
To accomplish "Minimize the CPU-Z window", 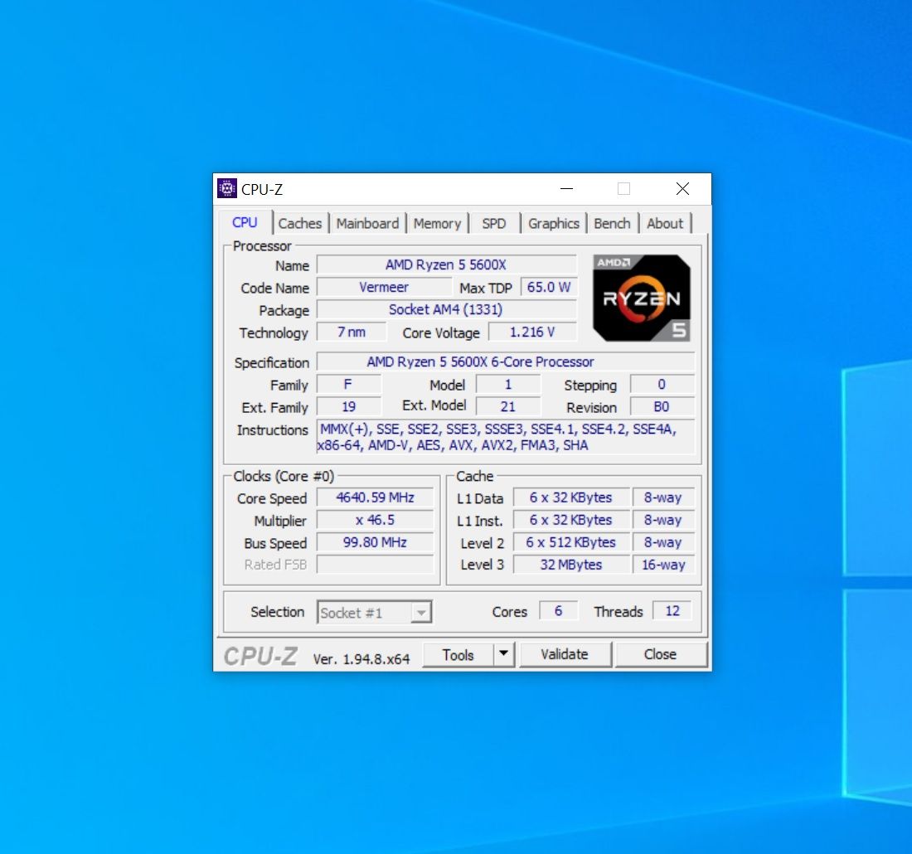I will coord(566,188).
